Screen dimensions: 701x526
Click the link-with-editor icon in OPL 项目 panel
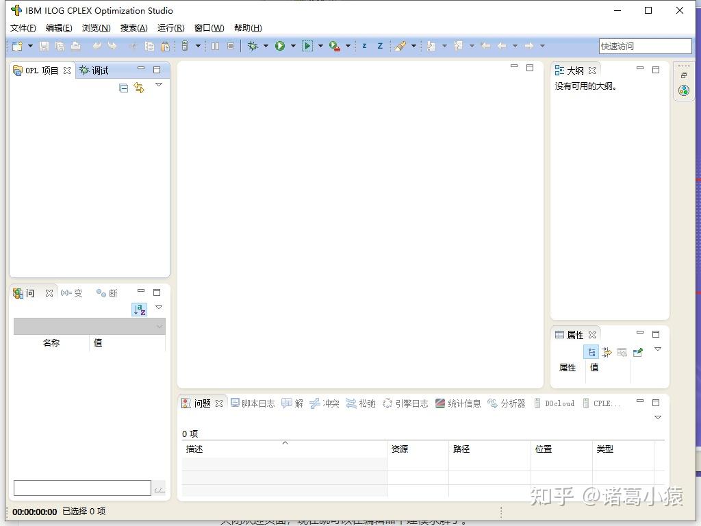tap(139, 87)
